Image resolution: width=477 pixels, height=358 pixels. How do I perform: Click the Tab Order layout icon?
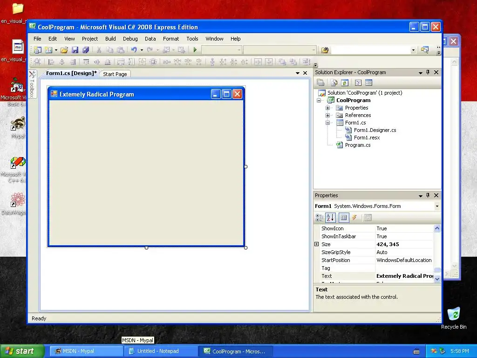coord(307,62)
